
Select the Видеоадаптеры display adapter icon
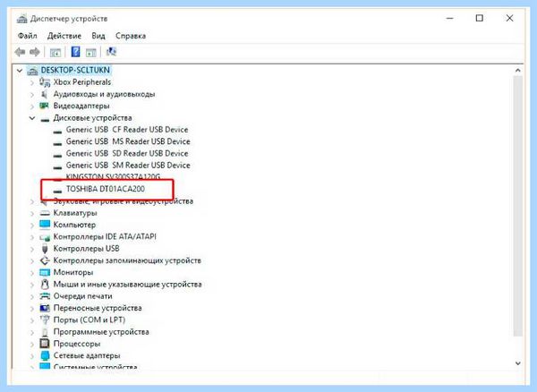(44, 106)
